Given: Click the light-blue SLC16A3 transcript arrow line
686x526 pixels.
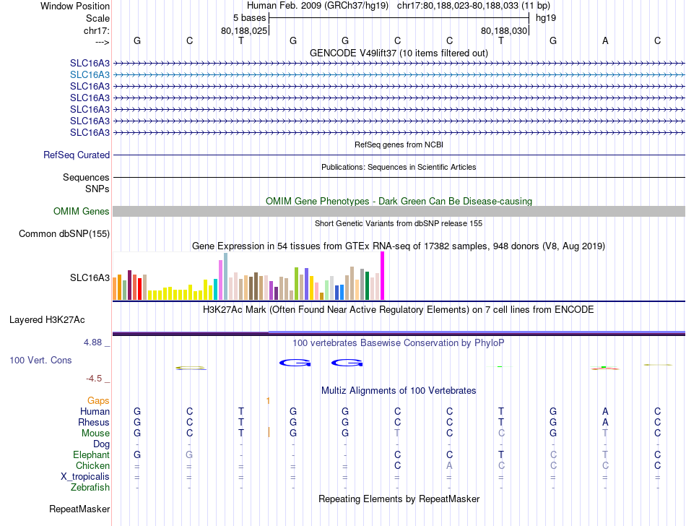Looking at the screenshot, I should (399, 75).
